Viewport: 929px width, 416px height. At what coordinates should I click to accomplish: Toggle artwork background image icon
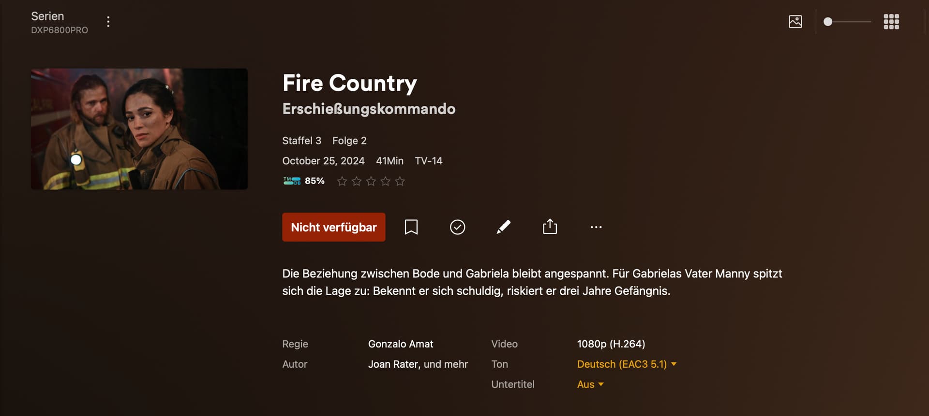795,22
